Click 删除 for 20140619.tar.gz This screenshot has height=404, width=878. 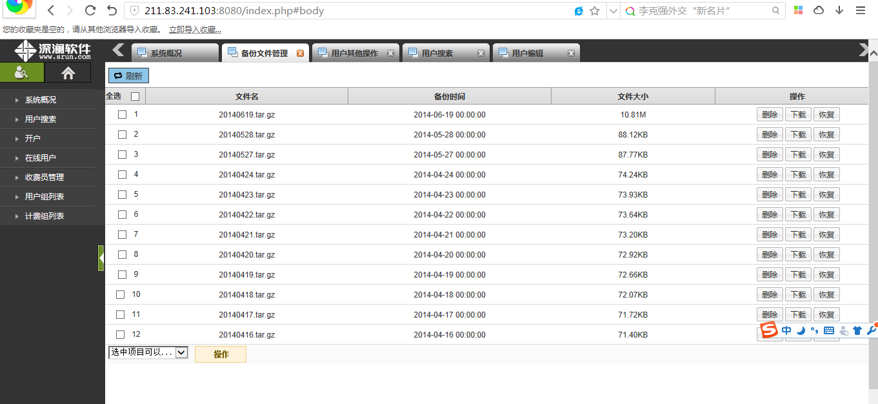pos(770,115)
